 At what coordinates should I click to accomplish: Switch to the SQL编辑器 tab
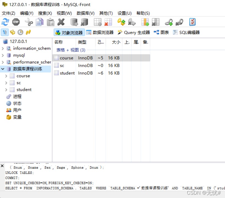pyautogui.click(x=186, y=32)
